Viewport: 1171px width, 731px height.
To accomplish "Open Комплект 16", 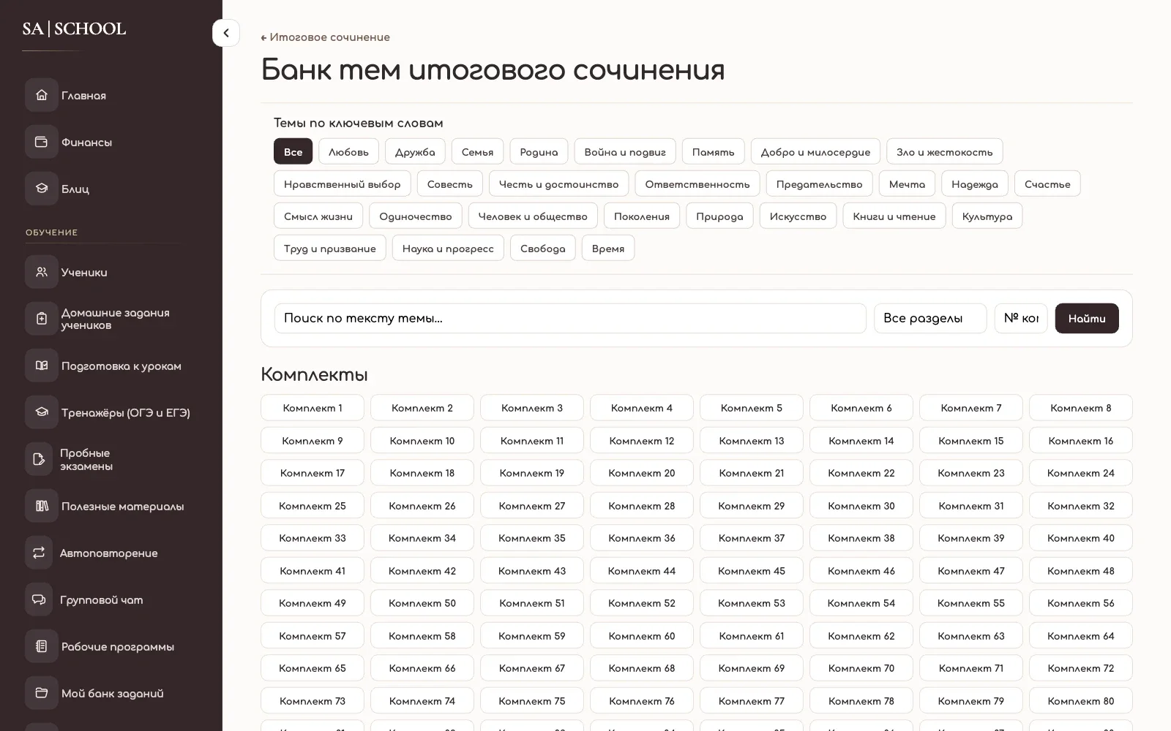I will click(x=1081, y=441).
